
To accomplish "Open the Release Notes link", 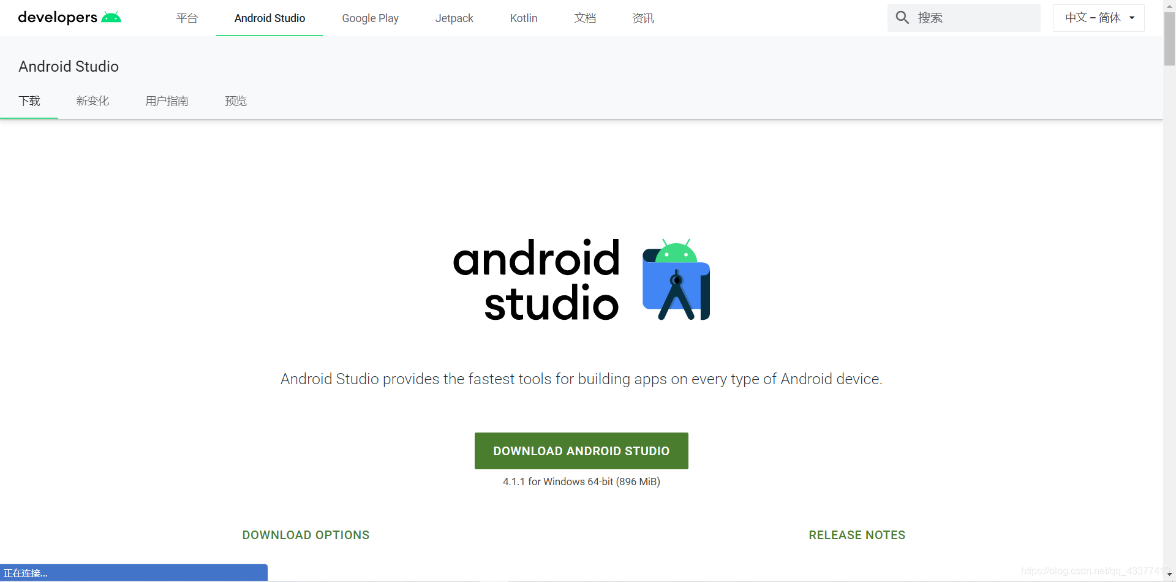I will pos(857,535).
